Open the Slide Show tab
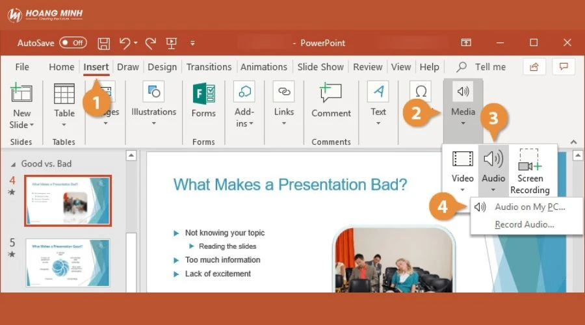This screenshot has height=325, width=585. coord(320,67)
